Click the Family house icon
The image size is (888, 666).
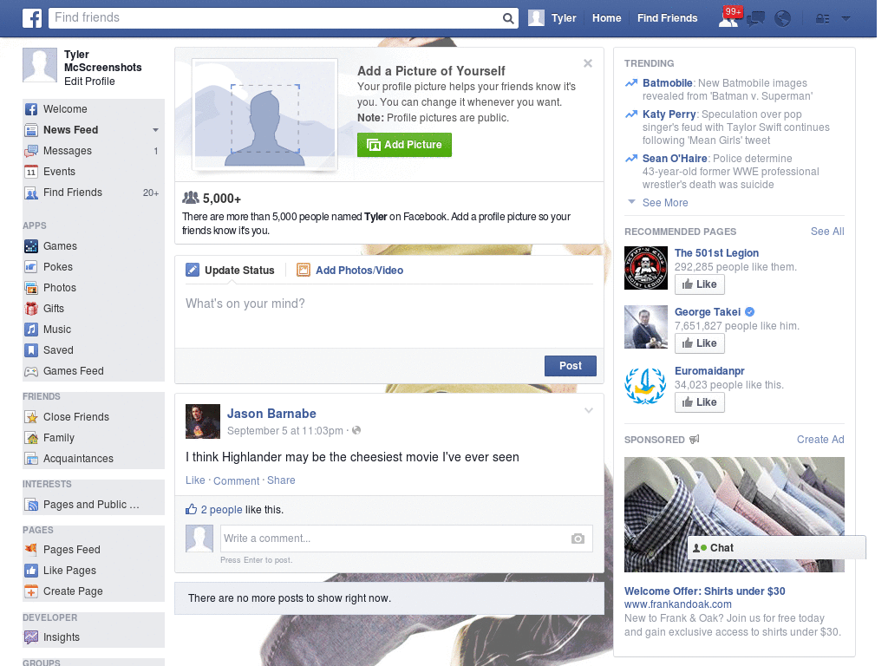[x=31, y=438]
